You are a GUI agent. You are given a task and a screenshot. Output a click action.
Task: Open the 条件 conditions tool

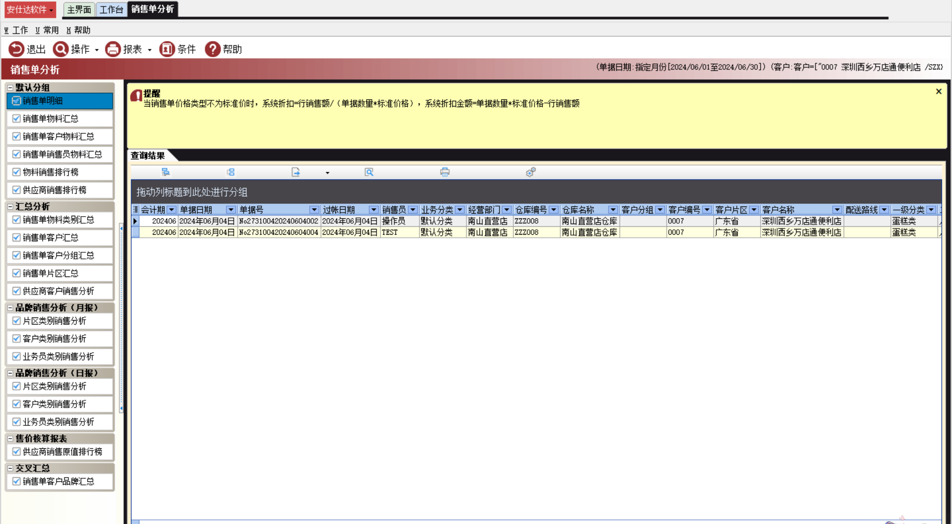coord(167,49)
